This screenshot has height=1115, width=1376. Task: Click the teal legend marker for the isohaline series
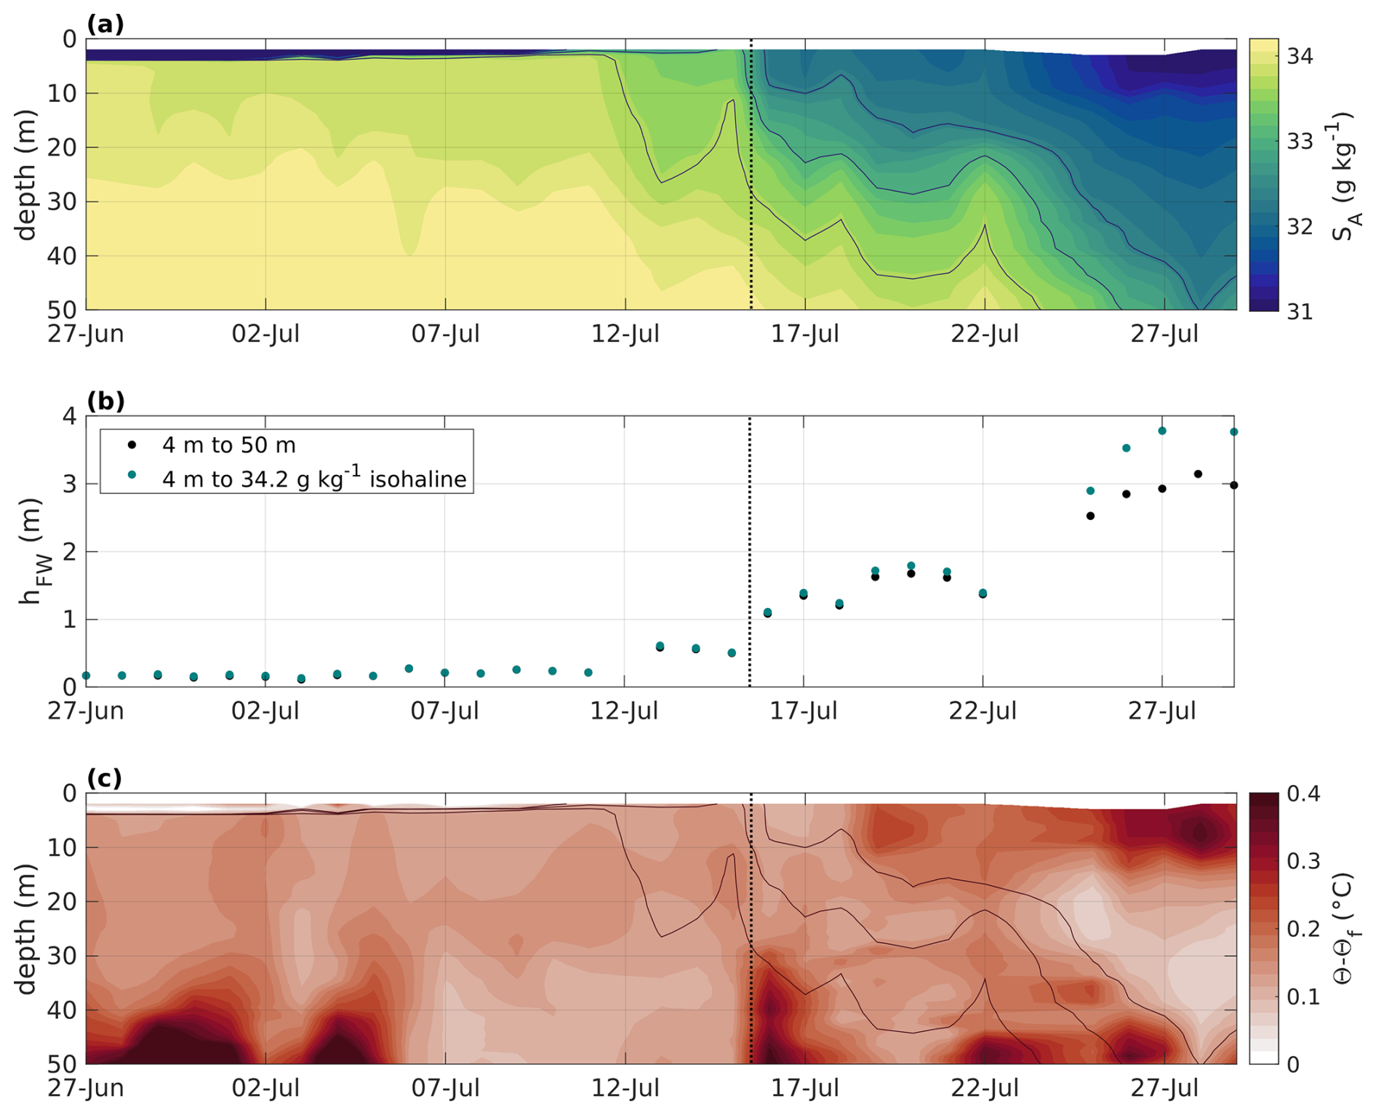coord(132,475)
